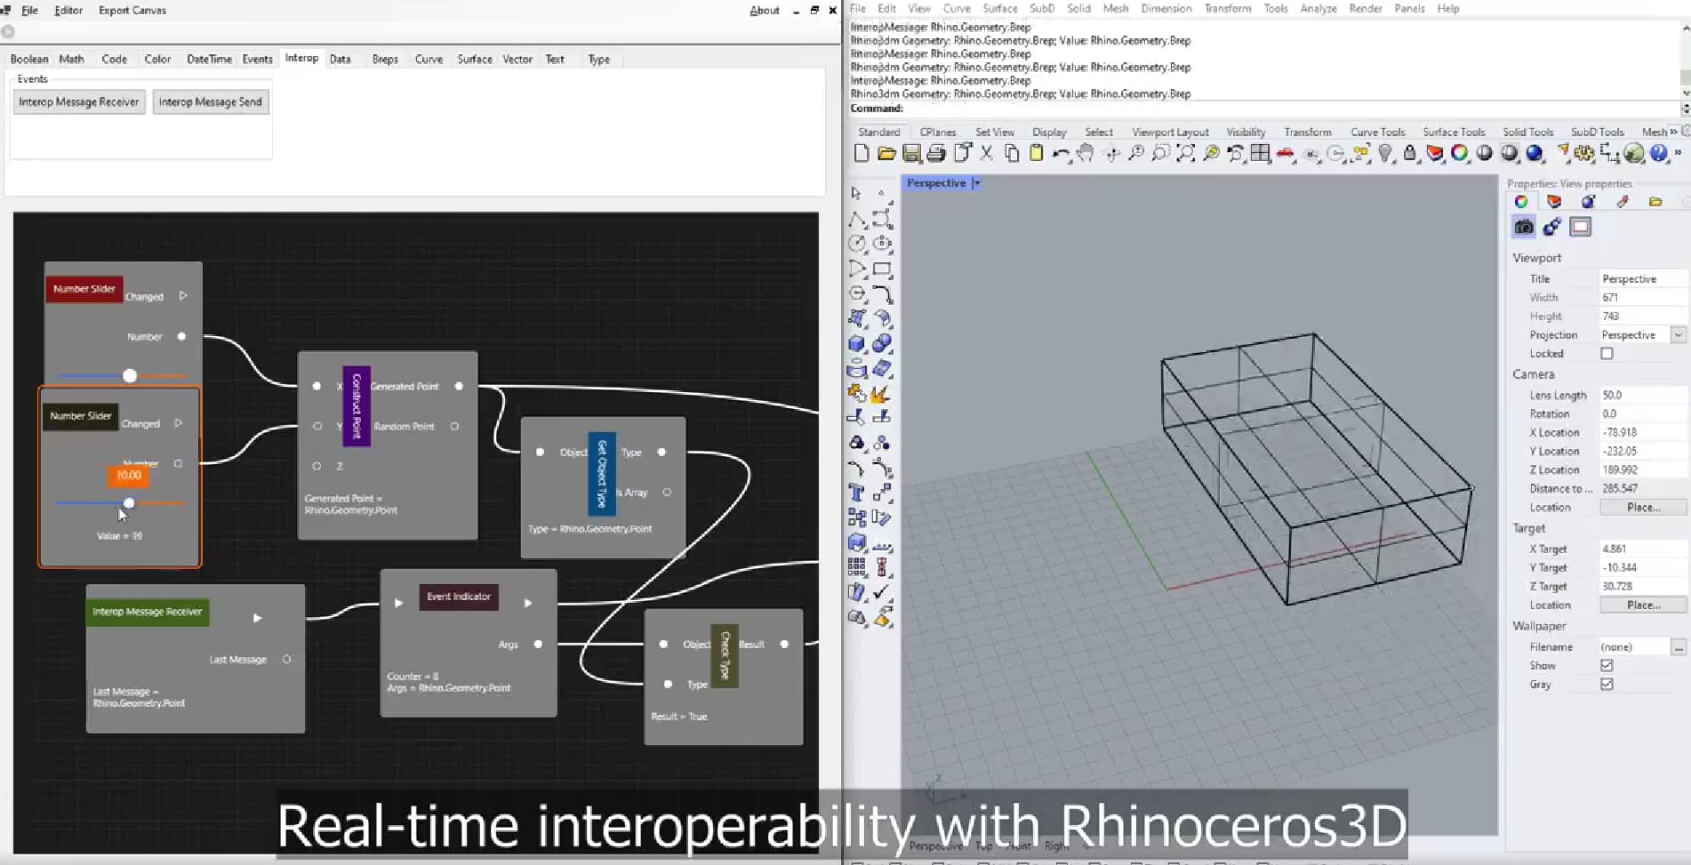The height and width of the screenshot is (865, 1691).
Task: Select the Text tool in Rhino sidebar
Action: pyautogui.click(x=857, y=493)
